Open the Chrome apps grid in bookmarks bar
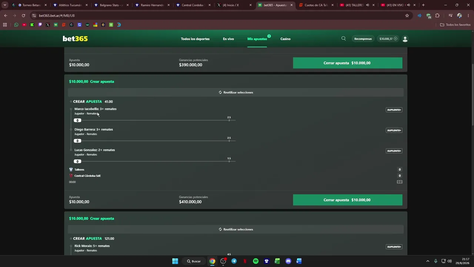 5,25
